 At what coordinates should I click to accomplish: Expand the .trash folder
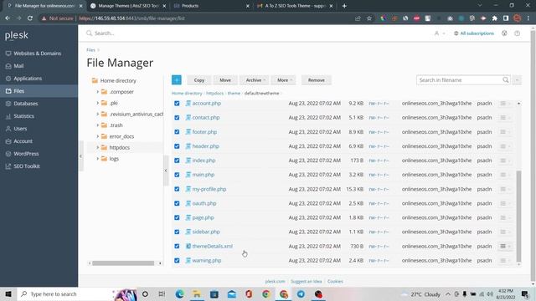tap(97, 125)
